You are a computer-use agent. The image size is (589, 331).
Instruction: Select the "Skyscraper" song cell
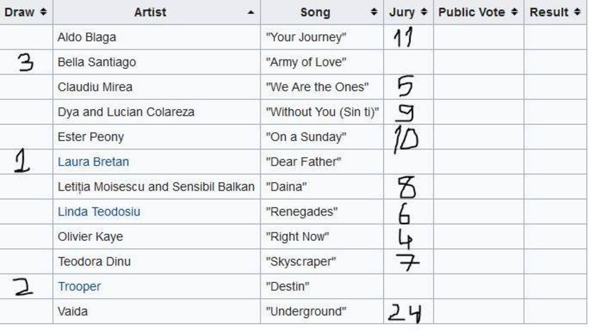click(301, 262)
